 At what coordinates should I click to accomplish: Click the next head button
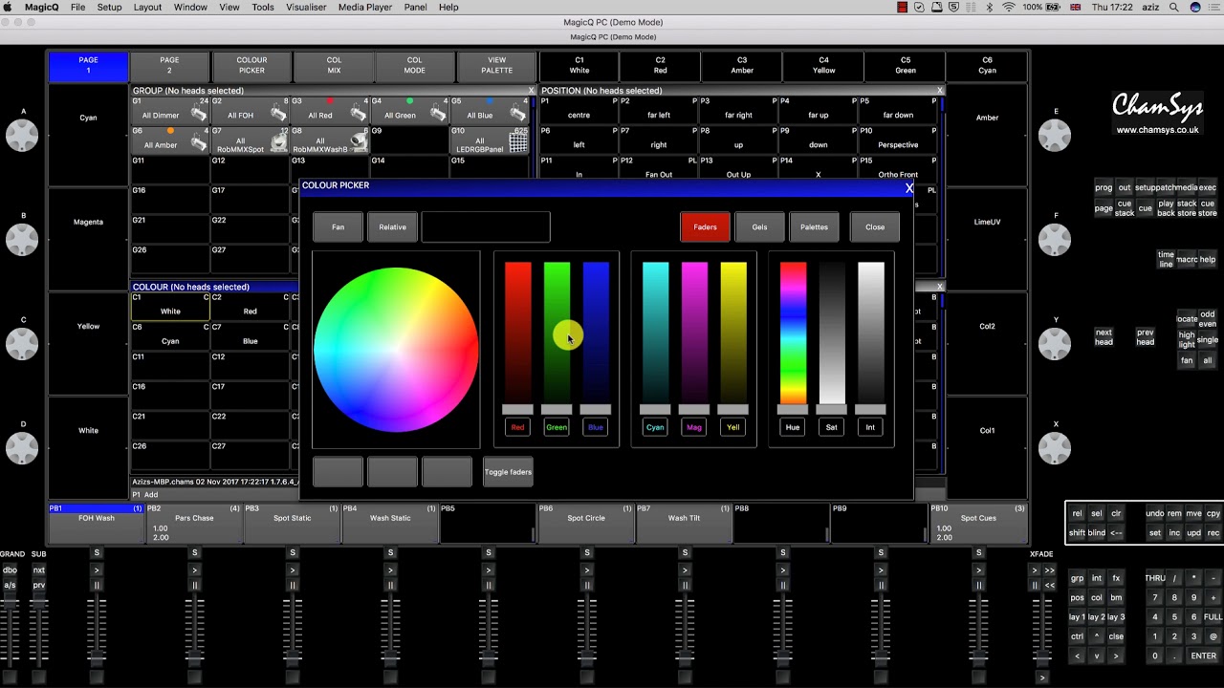click(1104, 337)
